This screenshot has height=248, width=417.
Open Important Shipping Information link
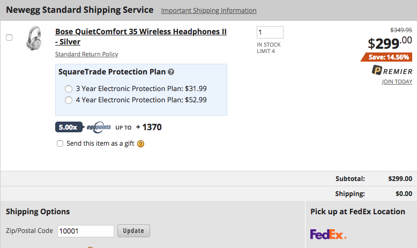[208, 11]
